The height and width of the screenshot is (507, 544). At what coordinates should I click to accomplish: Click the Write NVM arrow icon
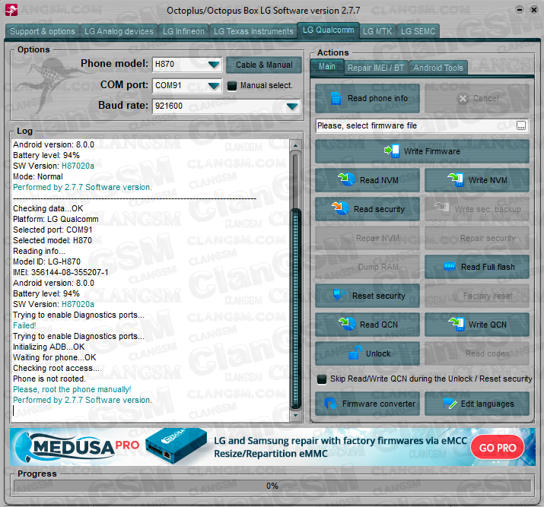456,179
